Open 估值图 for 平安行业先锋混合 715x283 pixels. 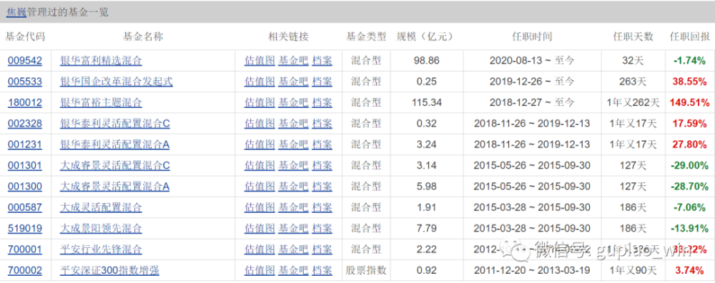(x=260, y=249)
